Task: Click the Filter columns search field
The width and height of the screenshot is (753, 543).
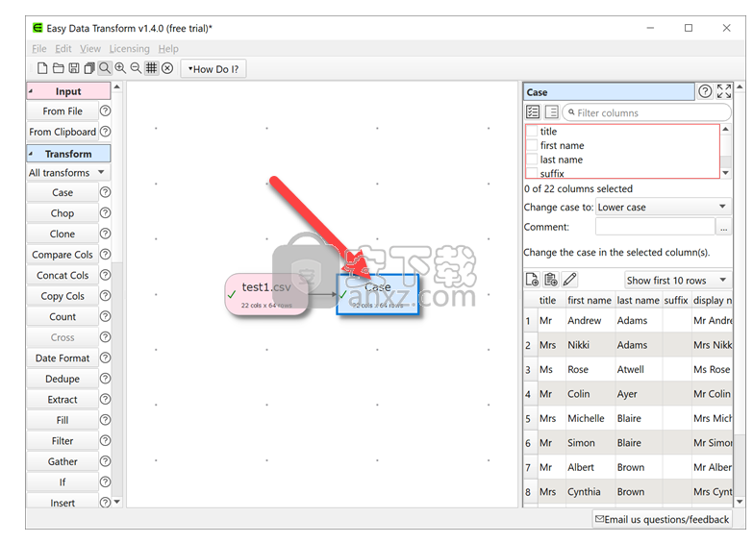Action: click(x=646, y=112)
